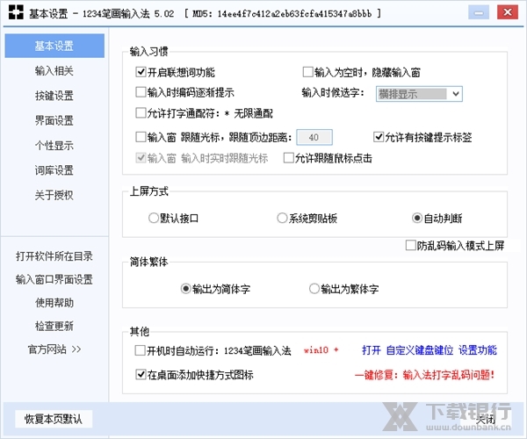Open 自定义键盘键位 设置功能 link
Image resolution: width=527 pixels, height=439 pixels.
430,350
